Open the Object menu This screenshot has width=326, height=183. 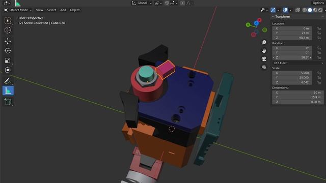click(x=75, y=10)
